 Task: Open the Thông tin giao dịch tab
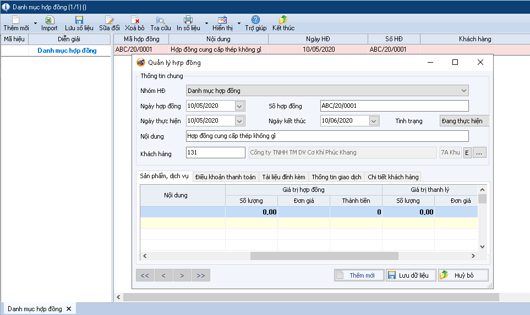pos(336,177)
